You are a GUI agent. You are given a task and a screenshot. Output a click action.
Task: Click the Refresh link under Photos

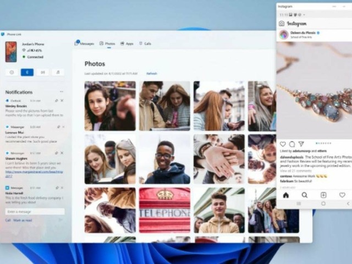[151, 73]
